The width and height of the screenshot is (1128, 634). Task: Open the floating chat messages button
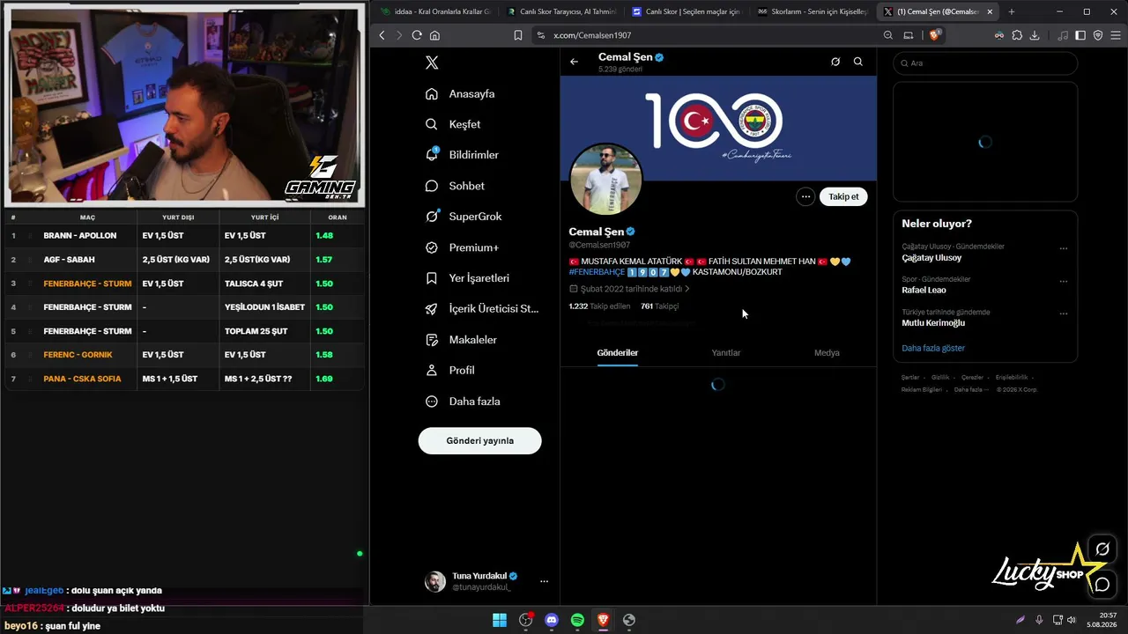coord(1102,584)
